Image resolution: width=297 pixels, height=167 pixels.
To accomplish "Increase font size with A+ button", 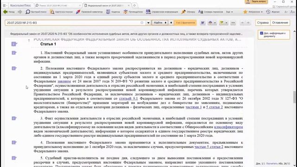I will (292, 12).
